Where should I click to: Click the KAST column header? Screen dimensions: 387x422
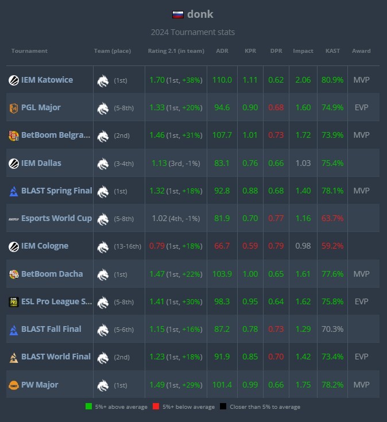click(332, 51)
